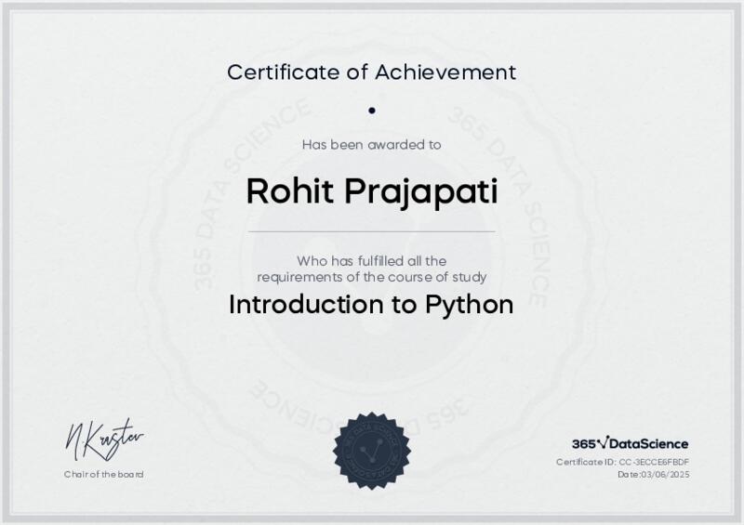Image resolution: width=744 pixels, height=525 pixels.
Task: Click the small dot below the heading
Action: (x=371, y=111)
